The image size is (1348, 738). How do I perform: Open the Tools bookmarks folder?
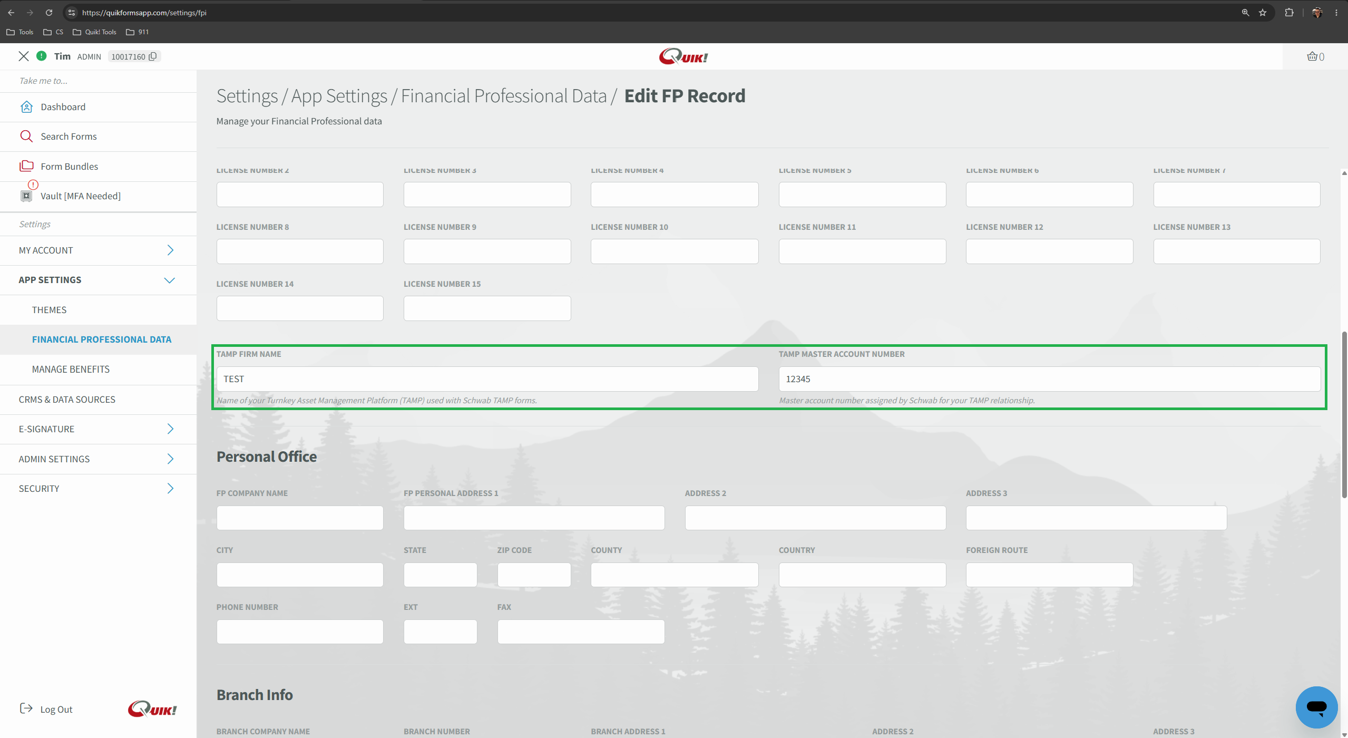pos(20,32)
